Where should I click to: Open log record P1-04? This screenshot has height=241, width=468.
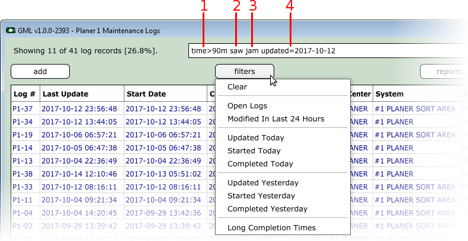click(x=23, y=213)
